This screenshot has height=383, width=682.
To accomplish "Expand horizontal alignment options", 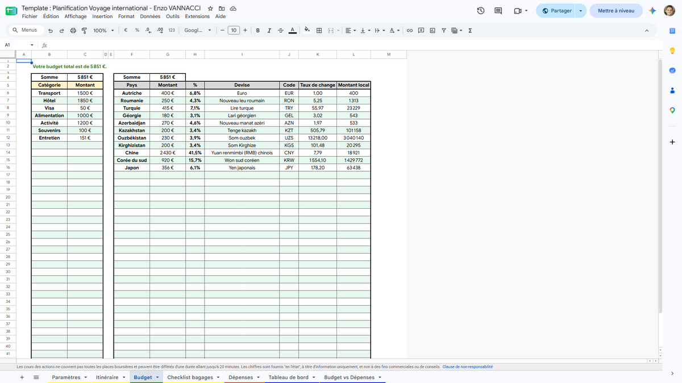I will coord(350,31).
